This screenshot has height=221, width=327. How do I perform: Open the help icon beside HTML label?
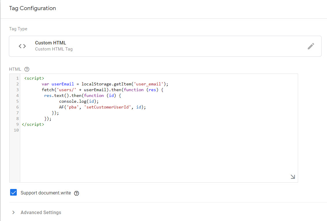tap(27, 69)
